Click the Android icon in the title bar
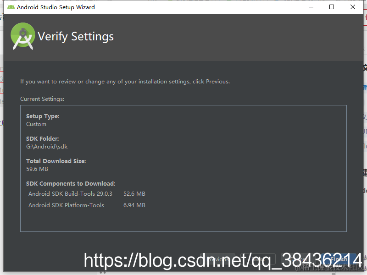 click(11, 7)
